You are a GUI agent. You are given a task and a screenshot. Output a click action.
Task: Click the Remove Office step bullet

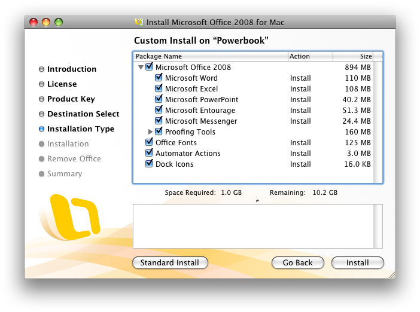(41, 159)
